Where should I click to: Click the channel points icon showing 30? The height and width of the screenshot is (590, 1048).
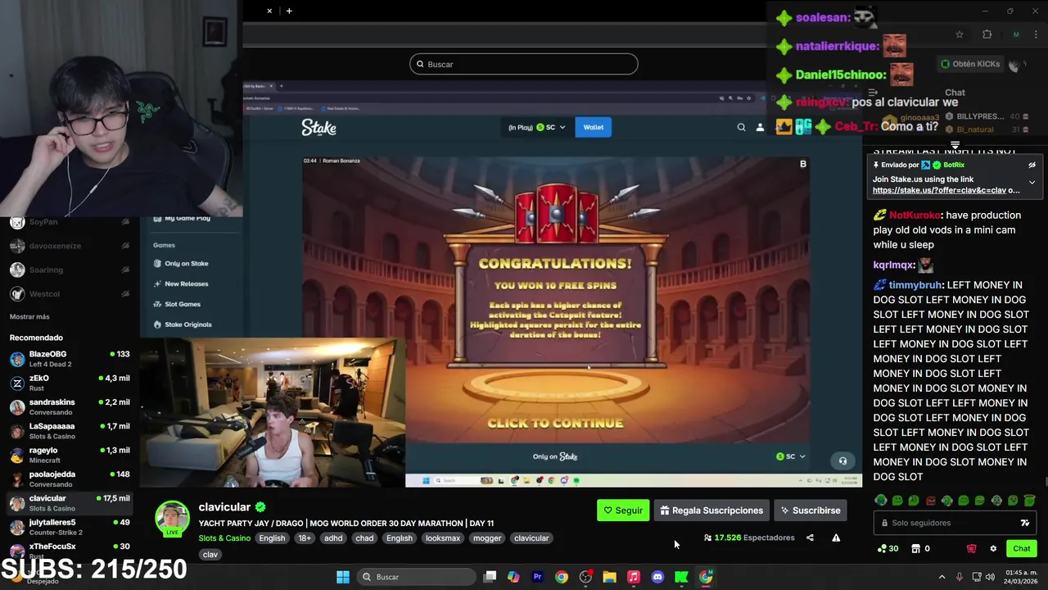[888, 548]
